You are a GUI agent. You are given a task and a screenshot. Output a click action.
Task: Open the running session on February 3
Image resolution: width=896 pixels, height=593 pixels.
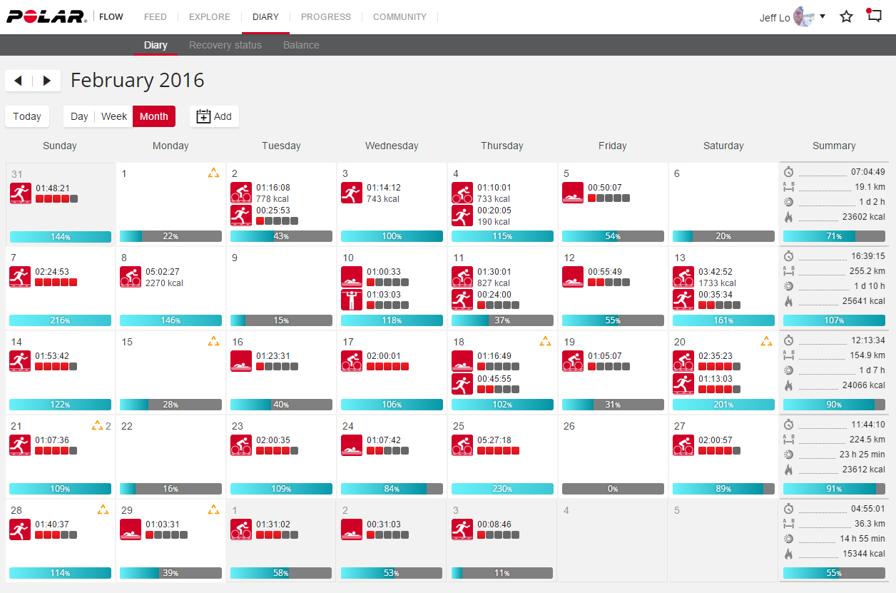(352, 193)
